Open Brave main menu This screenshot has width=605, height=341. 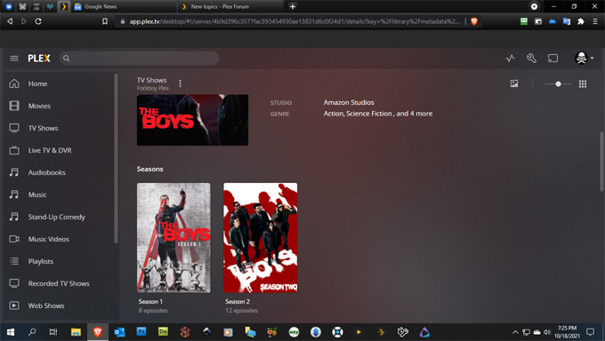[x=595, y=21]
